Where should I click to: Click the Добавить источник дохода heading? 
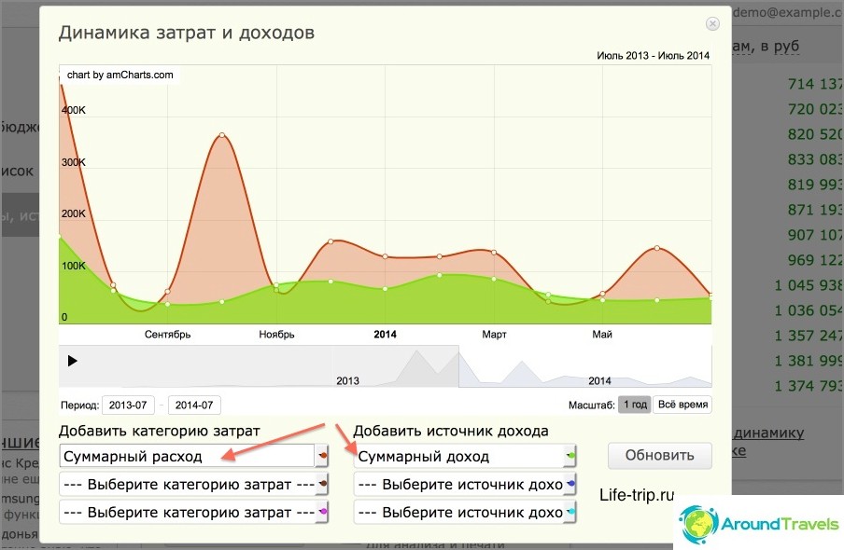tap(451, 431)
